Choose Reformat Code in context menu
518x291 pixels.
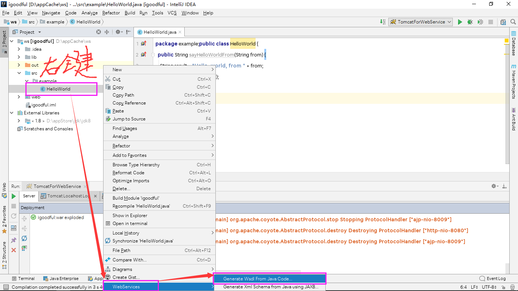click(x=159, y=173)
